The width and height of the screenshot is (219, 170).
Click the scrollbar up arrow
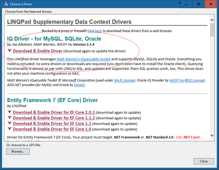[x=212, y=20]
